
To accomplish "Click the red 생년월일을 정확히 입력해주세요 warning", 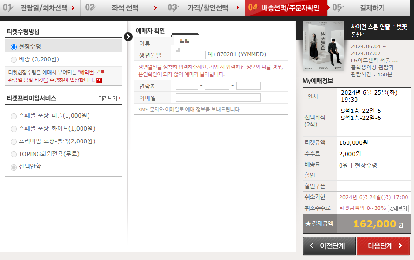I will coord(211,71).
